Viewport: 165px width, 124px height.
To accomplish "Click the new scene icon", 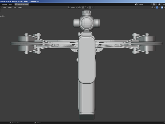I will pyautogui.click(x=154, y=4).
